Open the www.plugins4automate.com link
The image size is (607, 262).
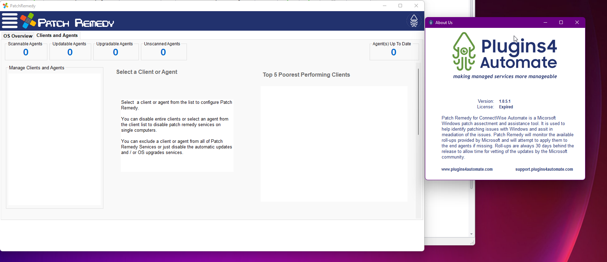tap(467, 169)
